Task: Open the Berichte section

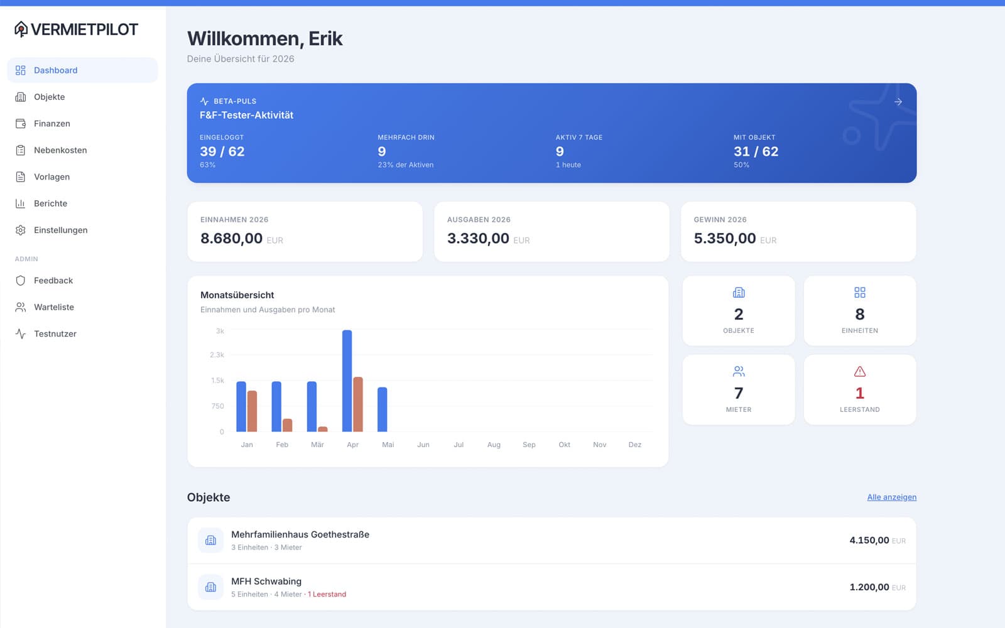Action: [x=82, y=203]
